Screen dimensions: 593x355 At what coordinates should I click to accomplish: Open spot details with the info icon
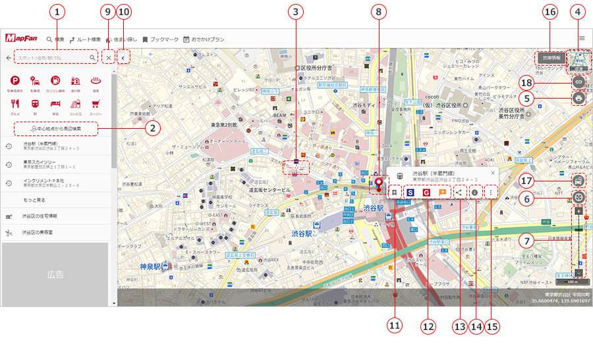click(474, 193)
